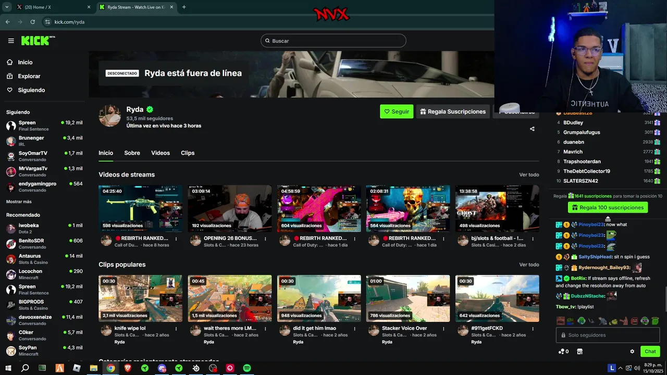Viewport: 667px width, 375px height.
Task: Open the 03:09:14 stream video thumbnail
Action: click(230, 208)
